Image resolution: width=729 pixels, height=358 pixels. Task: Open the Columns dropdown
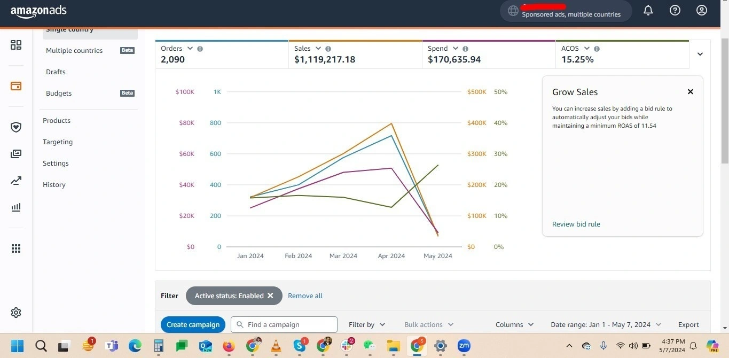(x=514, y=324)
